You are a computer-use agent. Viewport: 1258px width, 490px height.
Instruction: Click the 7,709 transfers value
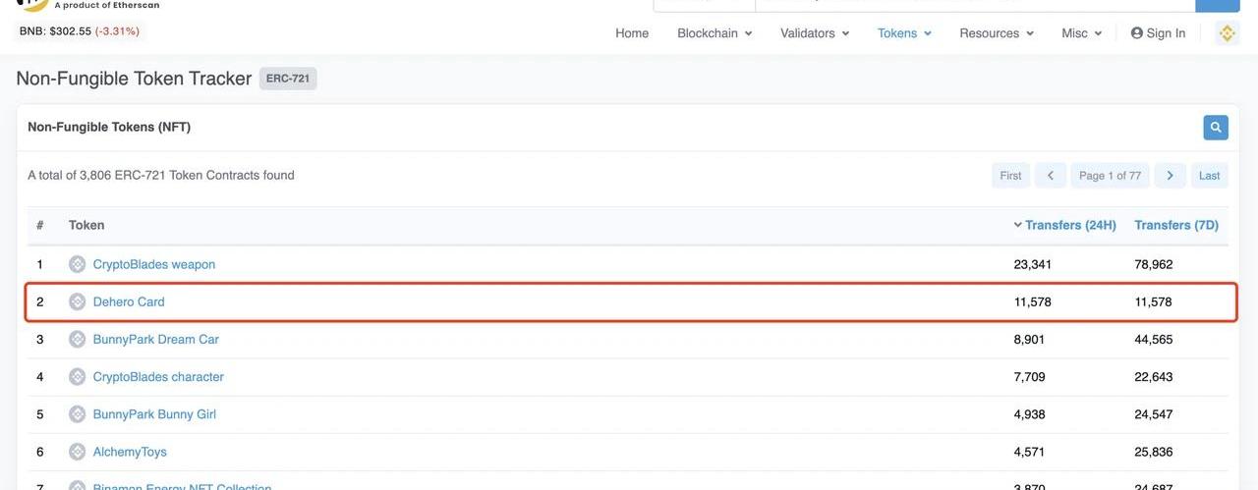pyautogui.click(x=1029, y=376)
